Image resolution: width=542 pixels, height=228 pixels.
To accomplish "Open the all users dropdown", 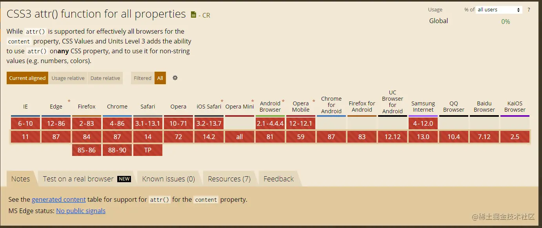I will pos(499,9).
